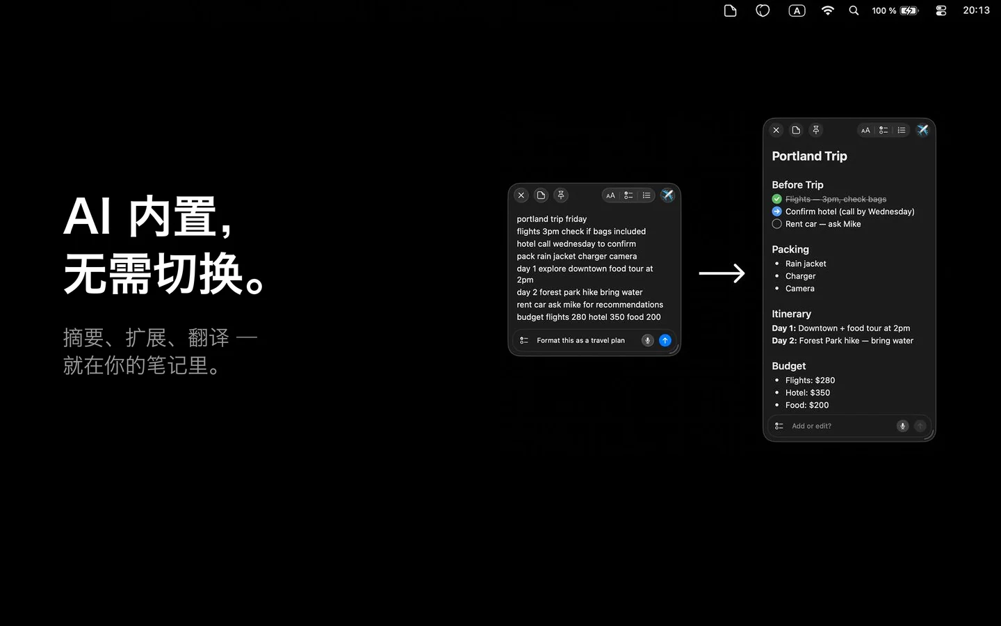Select the Rain jacket bullet
Image resolution: width=1001 pixels, height=626 pixels.
pos(806,264)
